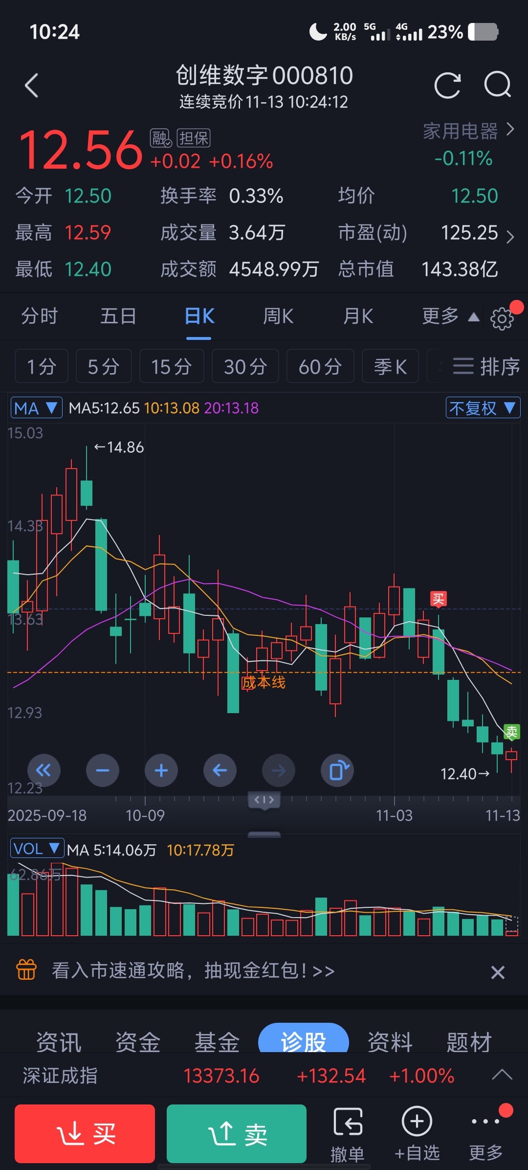This screenshot has height=1170, width=528.
Task: Zoom in the K-line chart
Action: pyautogui.click(x=161, y=770)
